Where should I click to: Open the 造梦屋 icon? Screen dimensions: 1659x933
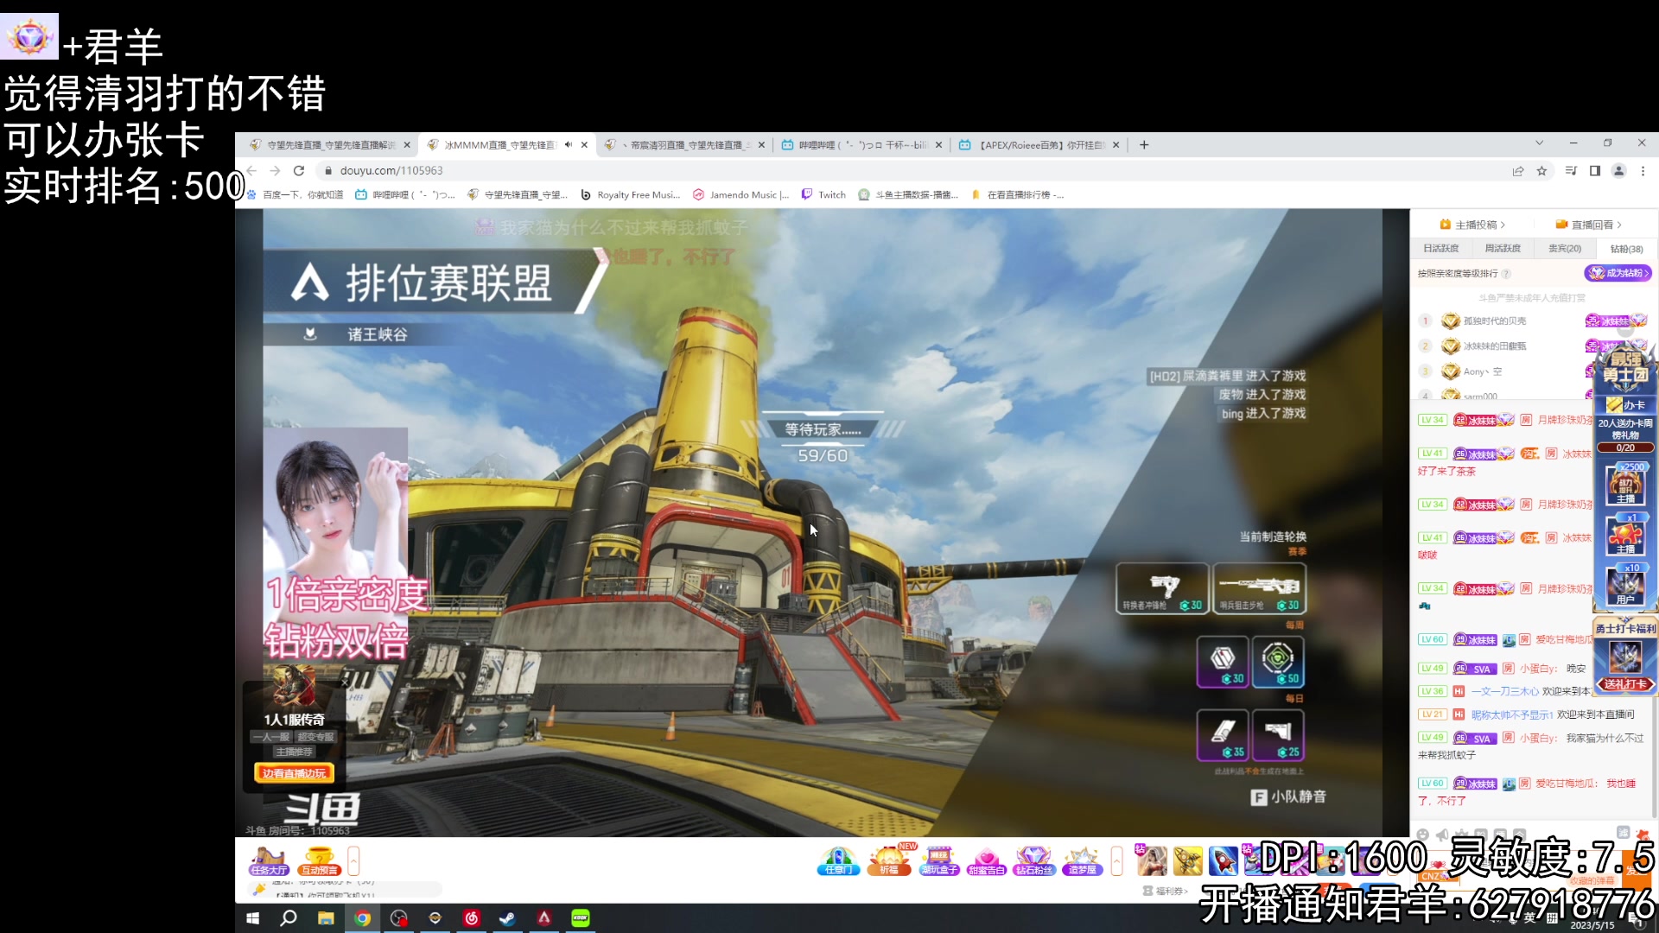click(1082, 861)
